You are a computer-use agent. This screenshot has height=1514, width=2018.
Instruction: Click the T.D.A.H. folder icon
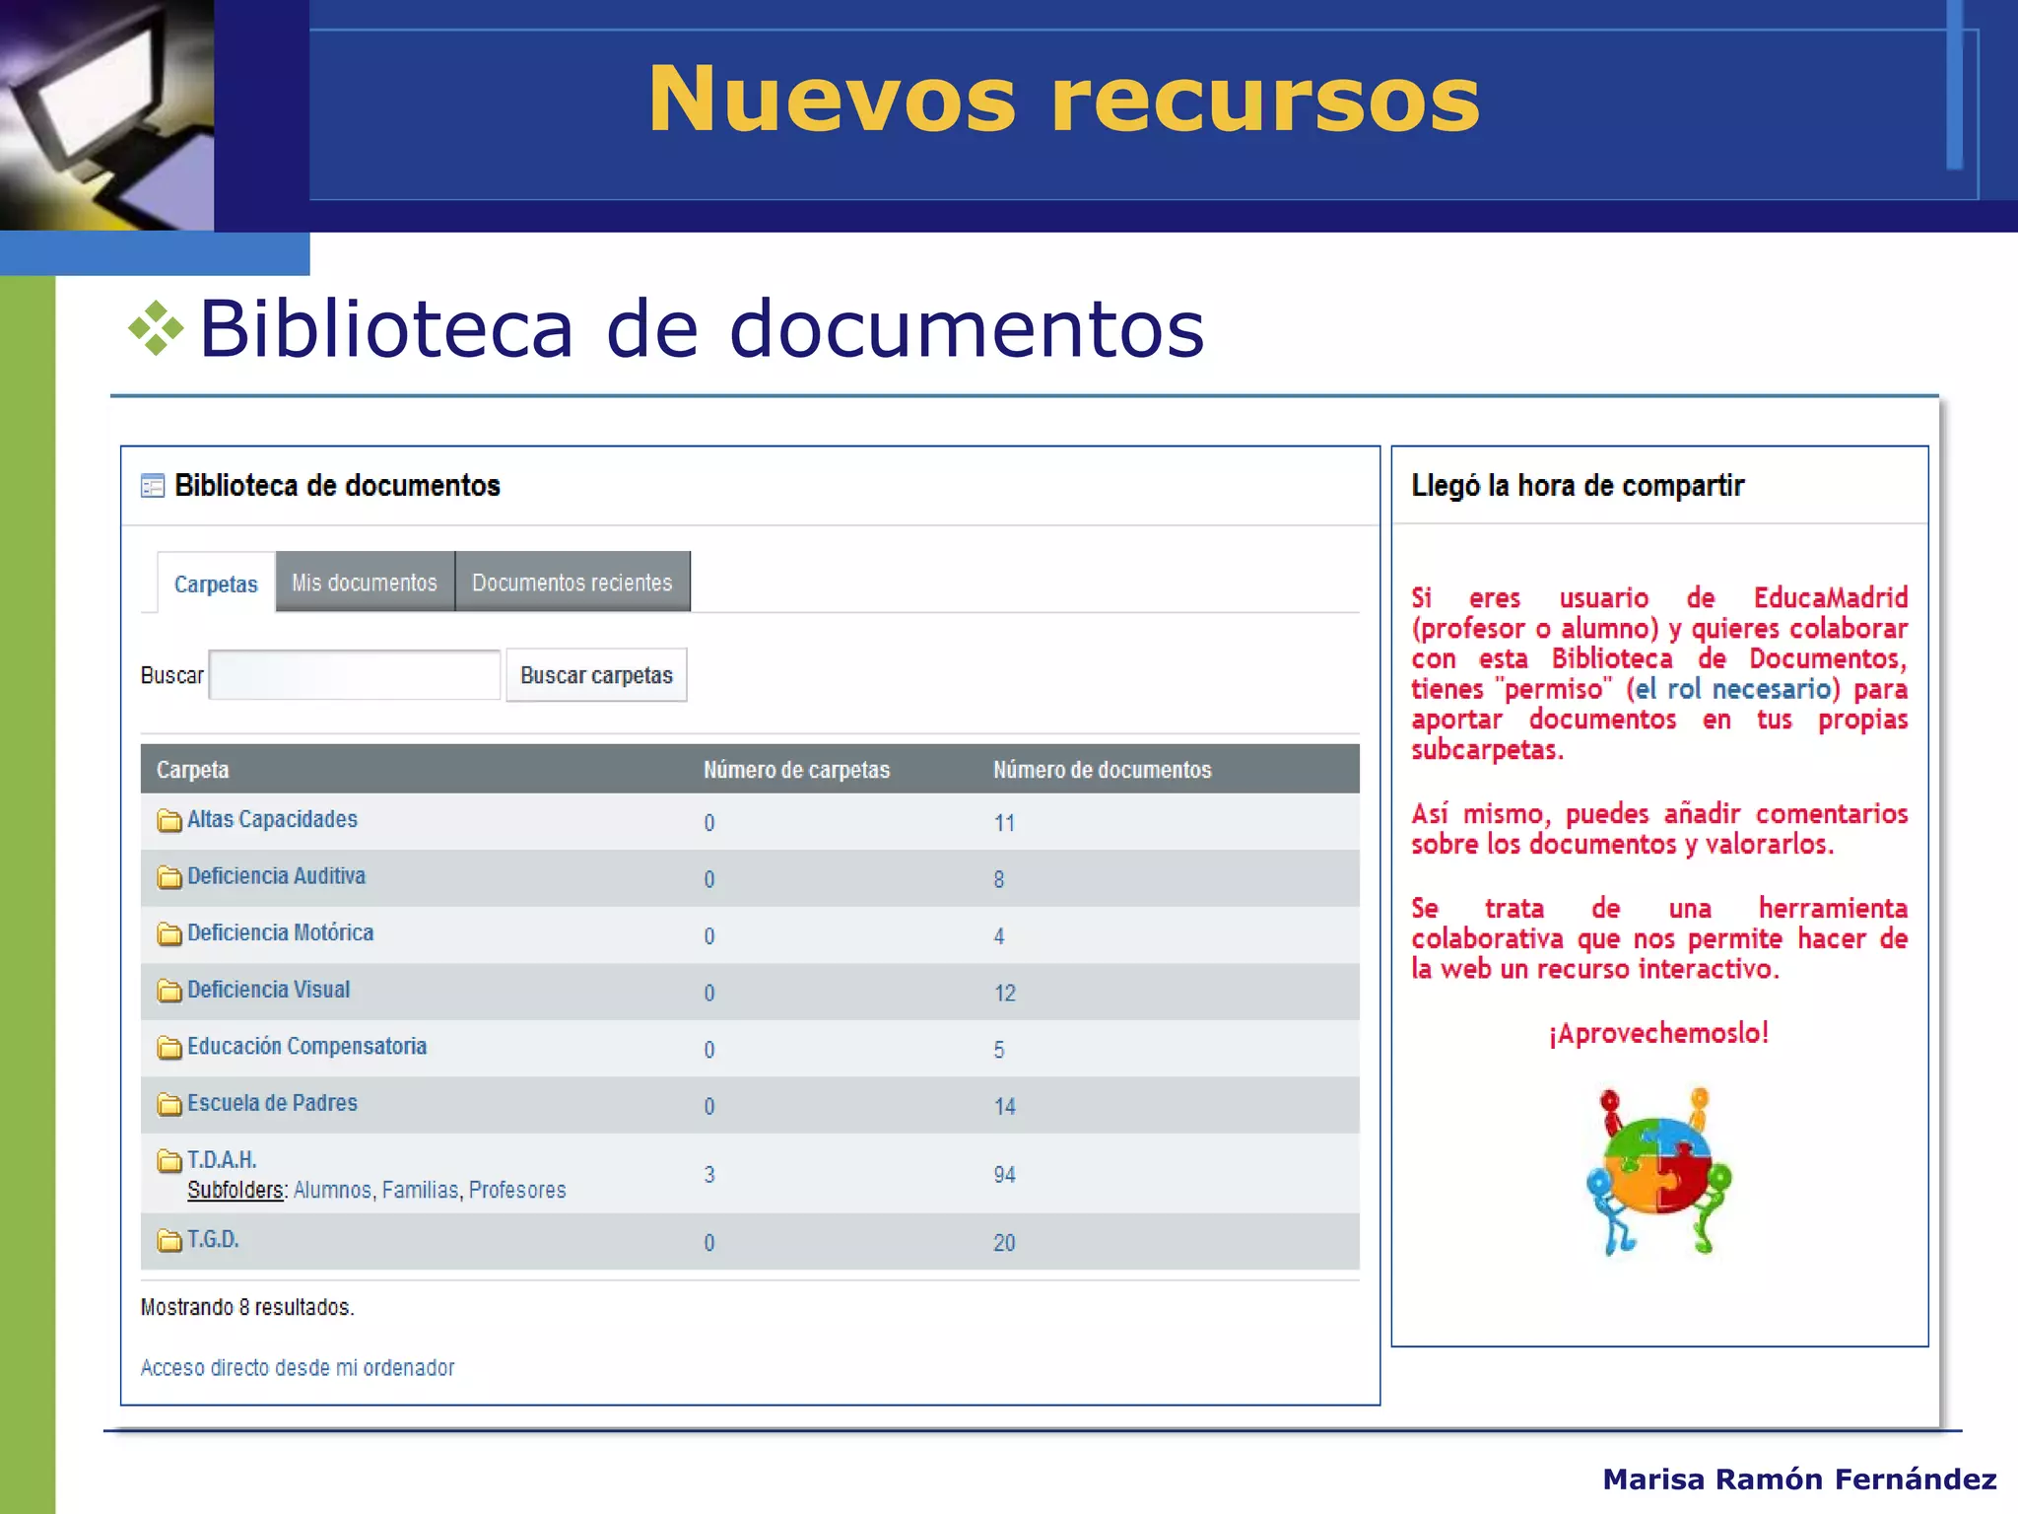pyautogui.click(x=169, y=1160)
